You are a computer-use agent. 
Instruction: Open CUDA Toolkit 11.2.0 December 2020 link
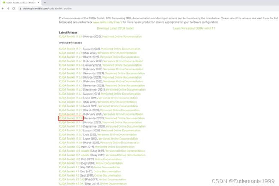point(71,119)
